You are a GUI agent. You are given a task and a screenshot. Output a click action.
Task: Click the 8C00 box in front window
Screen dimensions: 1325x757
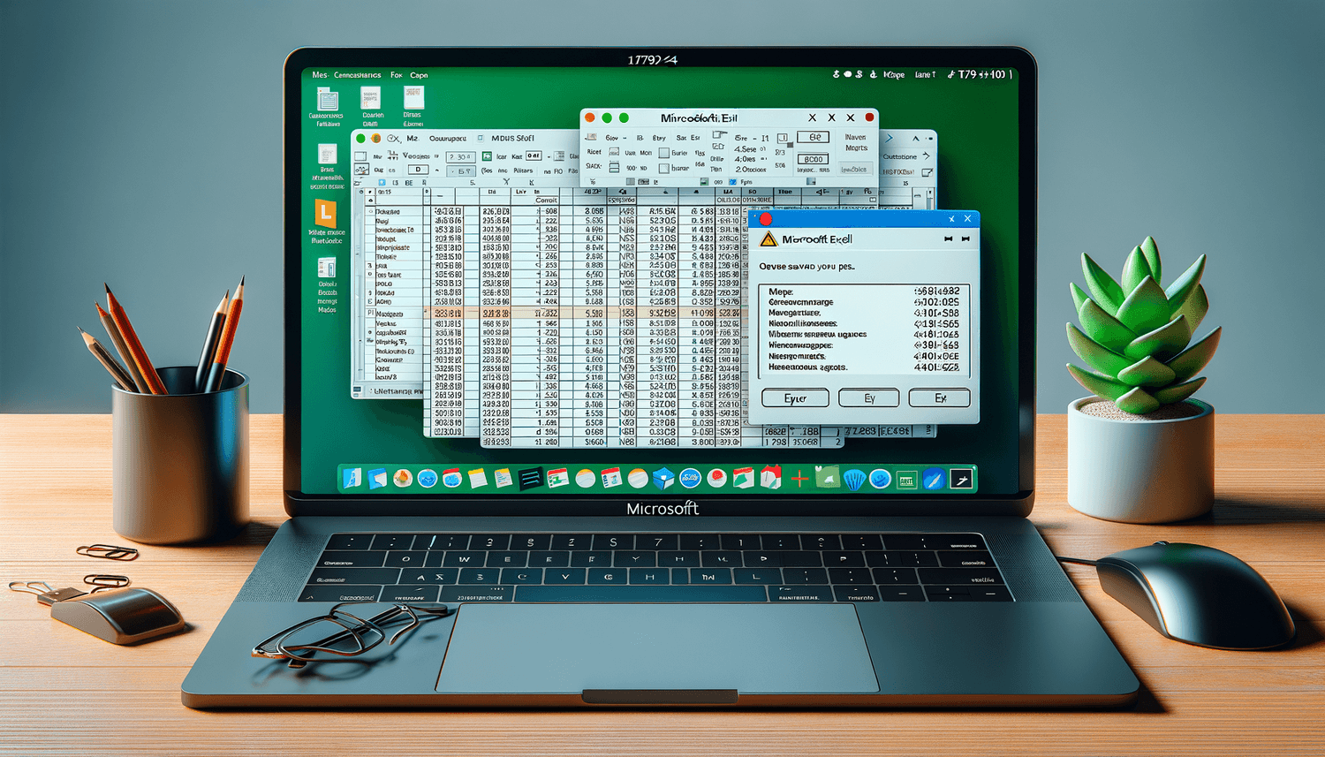pos(814,159)
